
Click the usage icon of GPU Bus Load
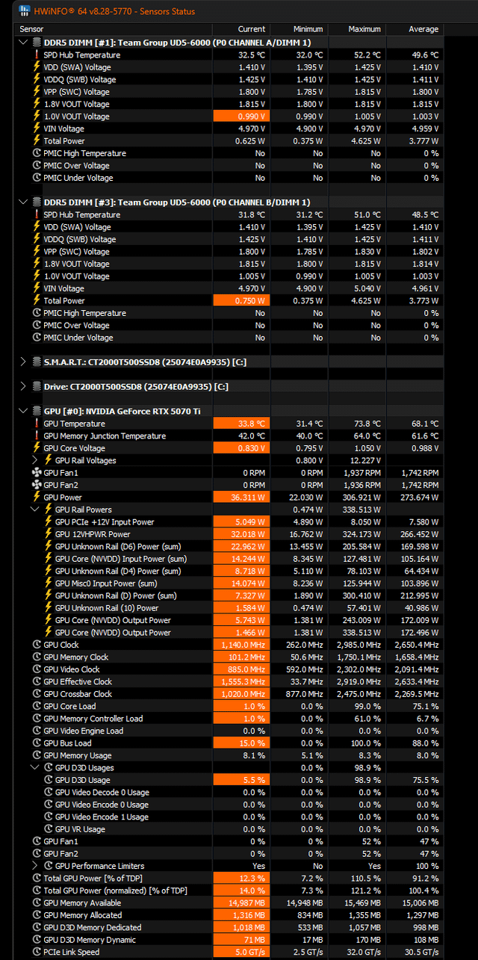(37, 743)
